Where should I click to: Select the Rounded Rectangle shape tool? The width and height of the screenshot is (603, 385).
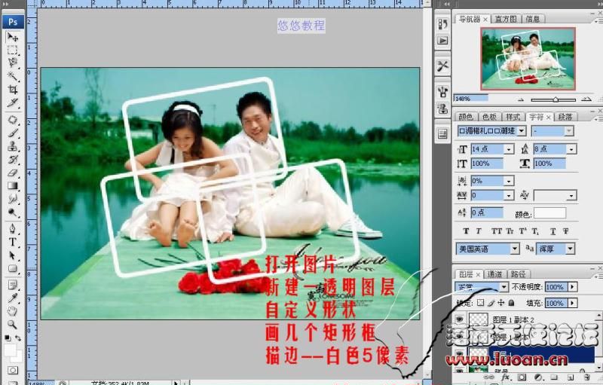(12, 268)
